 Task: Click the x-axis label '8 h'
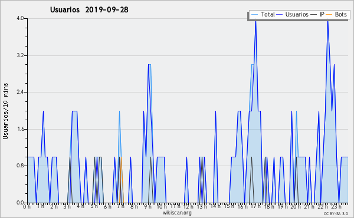(134, 206)
